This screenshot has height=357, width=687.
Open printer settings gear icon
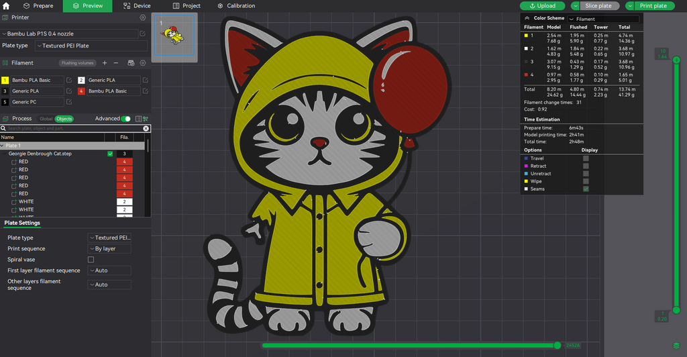click(x=142, y=17)
